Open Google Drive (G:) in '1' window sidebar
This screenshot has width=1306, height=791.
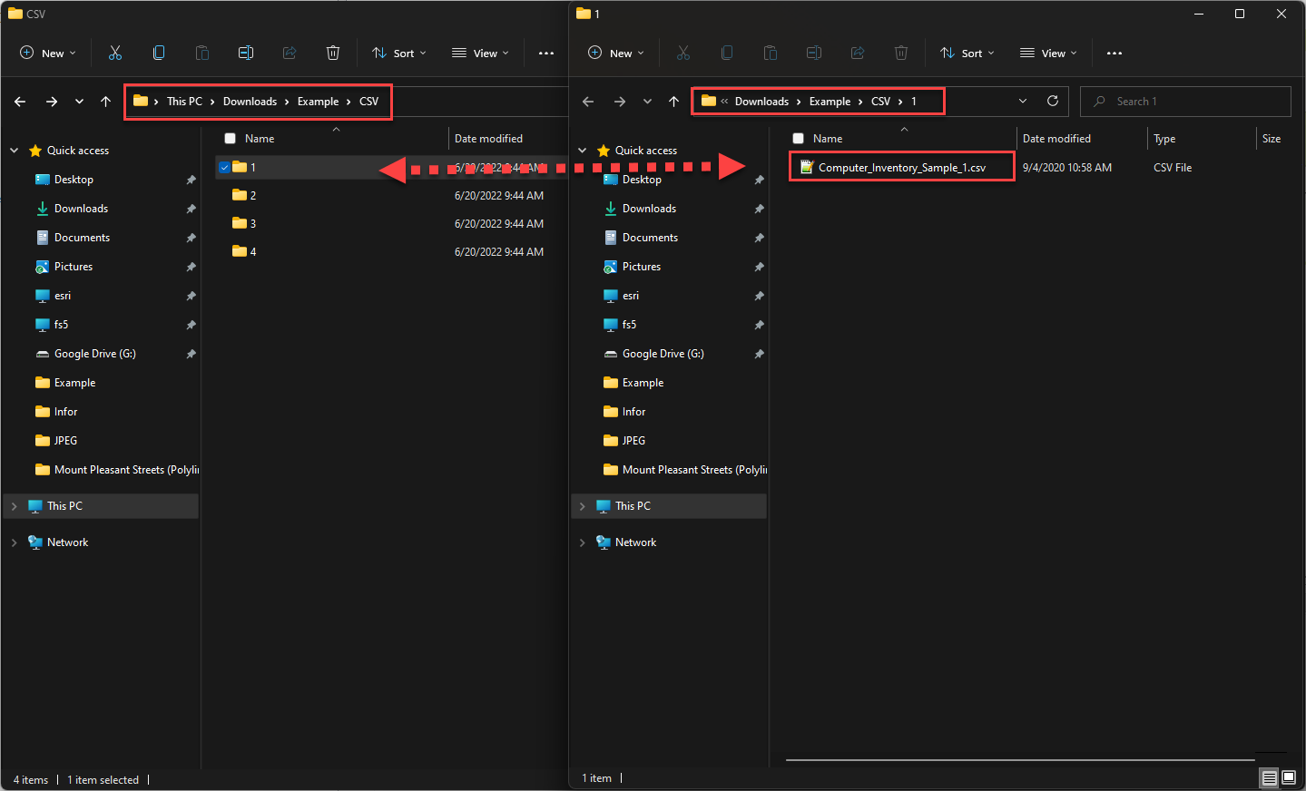[x=663, y=354]
